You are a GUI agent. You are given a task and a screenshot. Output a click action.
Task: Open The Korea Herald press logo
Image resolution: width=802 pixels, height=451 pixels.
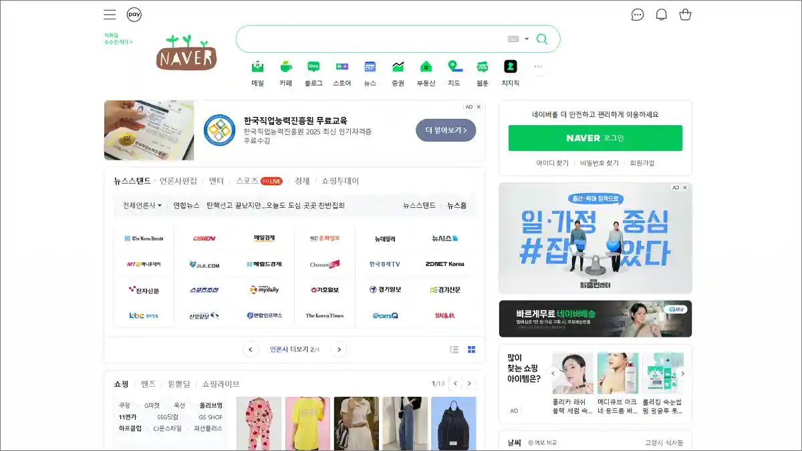(144, 239)
